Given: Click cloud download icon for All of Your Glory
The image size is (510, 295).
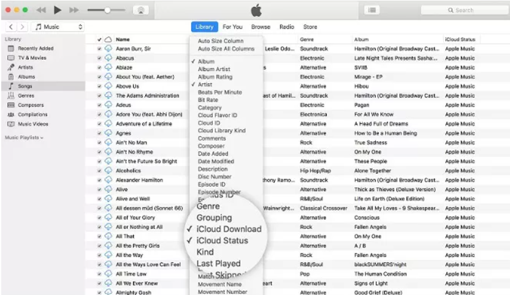Looking at the screenshot, I should [x=108, y=218].
